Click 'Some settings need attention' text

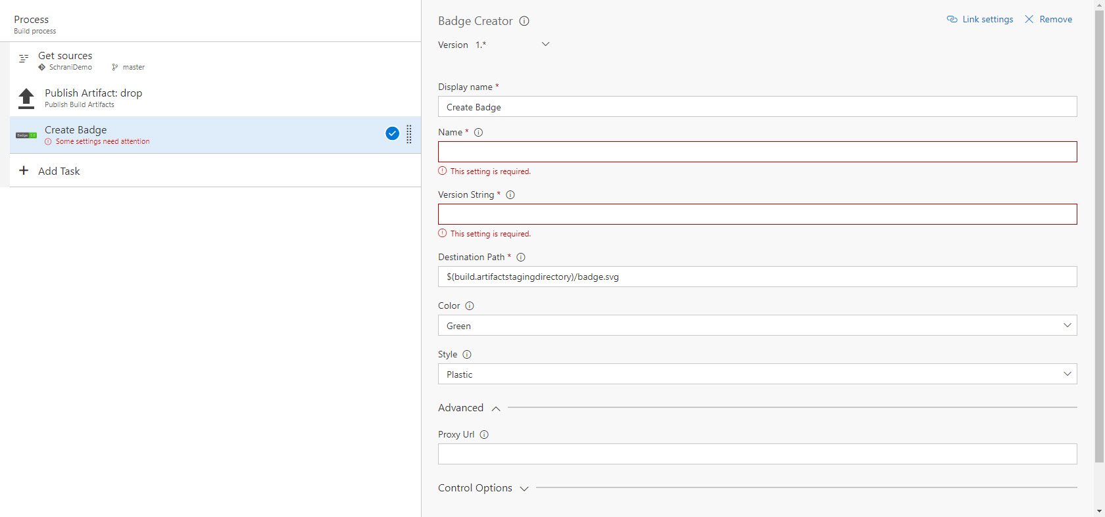pyautogui.click(x=103, y=142)
